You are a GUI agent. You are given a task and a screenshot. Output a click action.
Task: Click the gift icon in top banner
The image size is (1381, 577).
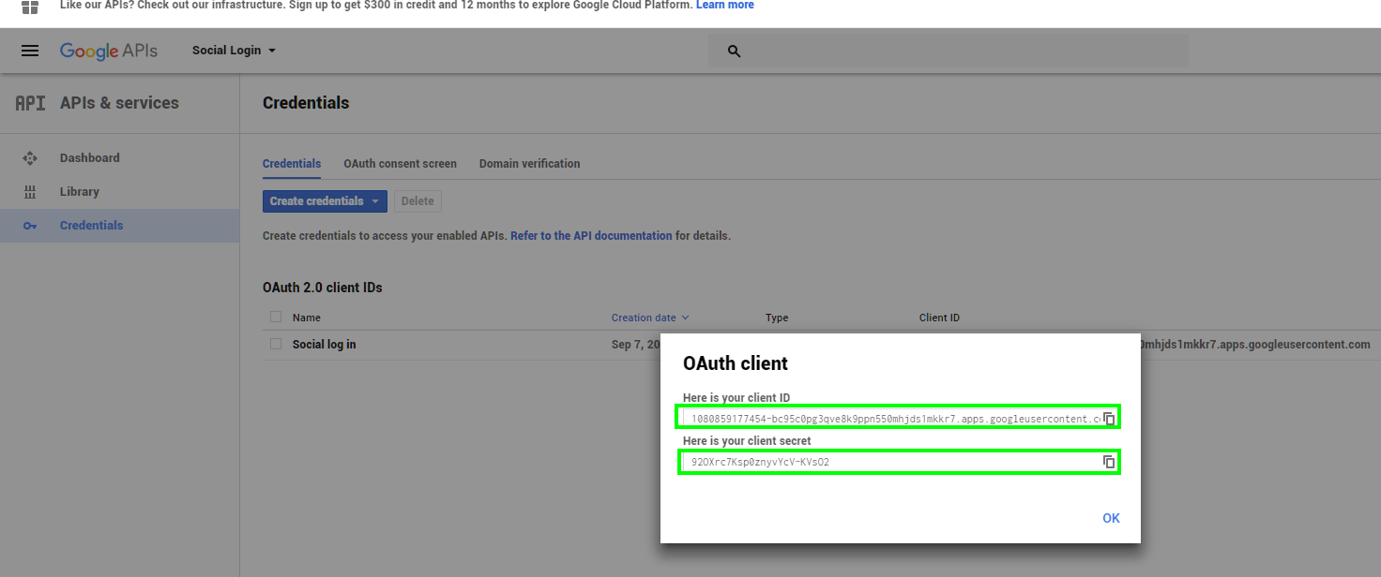point(30,7)
